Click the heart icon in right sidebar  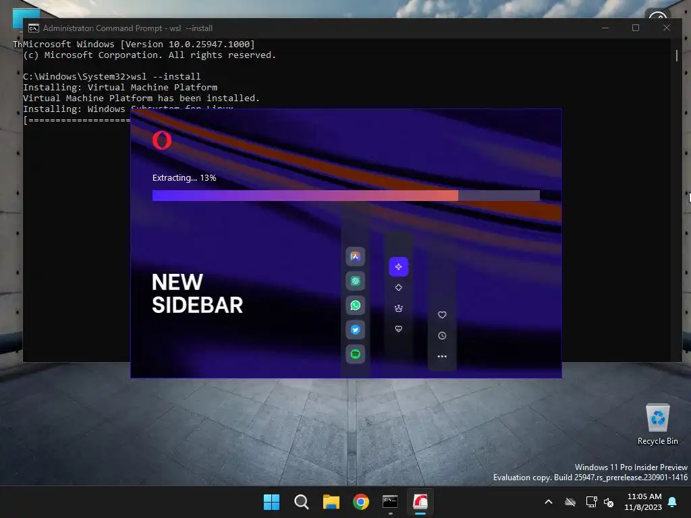(442, 315)
